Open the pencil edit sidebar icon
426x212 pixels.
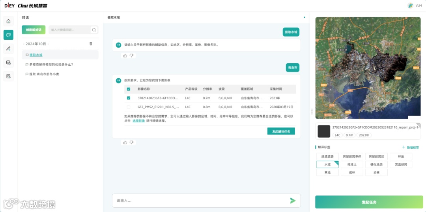coord(8,49)
